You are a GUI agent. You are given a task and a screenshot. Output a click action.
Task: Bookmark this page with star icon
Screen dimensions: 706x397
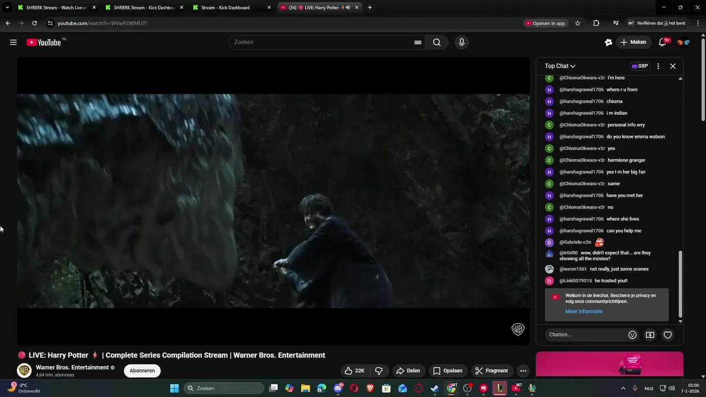point(577,23)
